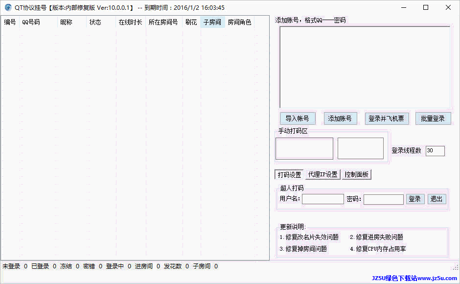Click the 子房间 status bar counter
Screen dimensions: 460x284
point(206,266)
